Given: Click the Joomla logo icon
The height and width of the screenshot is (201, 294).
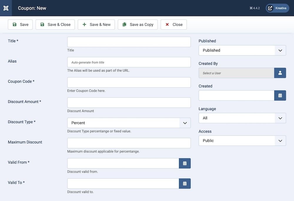Looking at the screenshot, I should tap(6, 8).
